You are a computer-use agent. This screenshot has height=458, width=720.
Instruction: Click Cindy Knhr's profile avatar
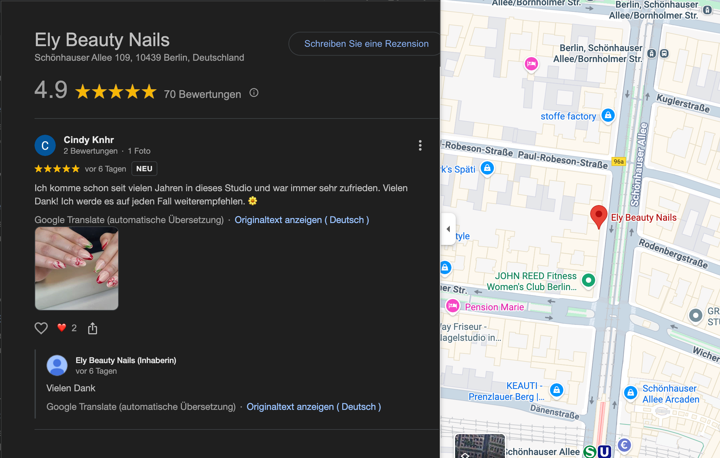click(45, 145)
